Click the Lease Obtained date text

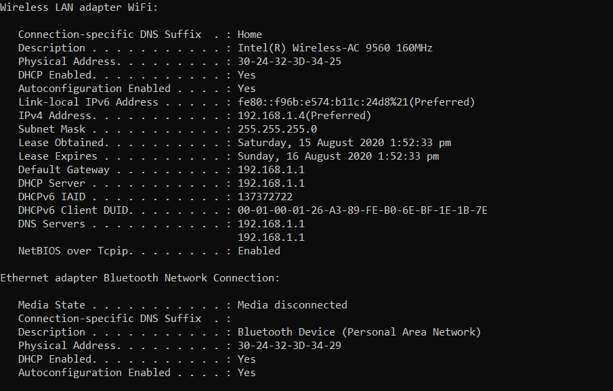tap(344, 143)
